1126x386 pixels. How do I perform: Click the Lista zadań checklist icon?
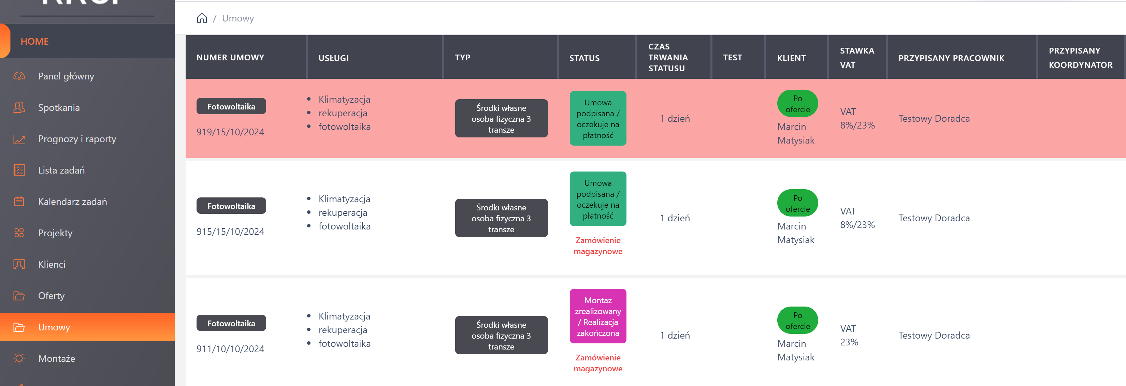[19, 170]
